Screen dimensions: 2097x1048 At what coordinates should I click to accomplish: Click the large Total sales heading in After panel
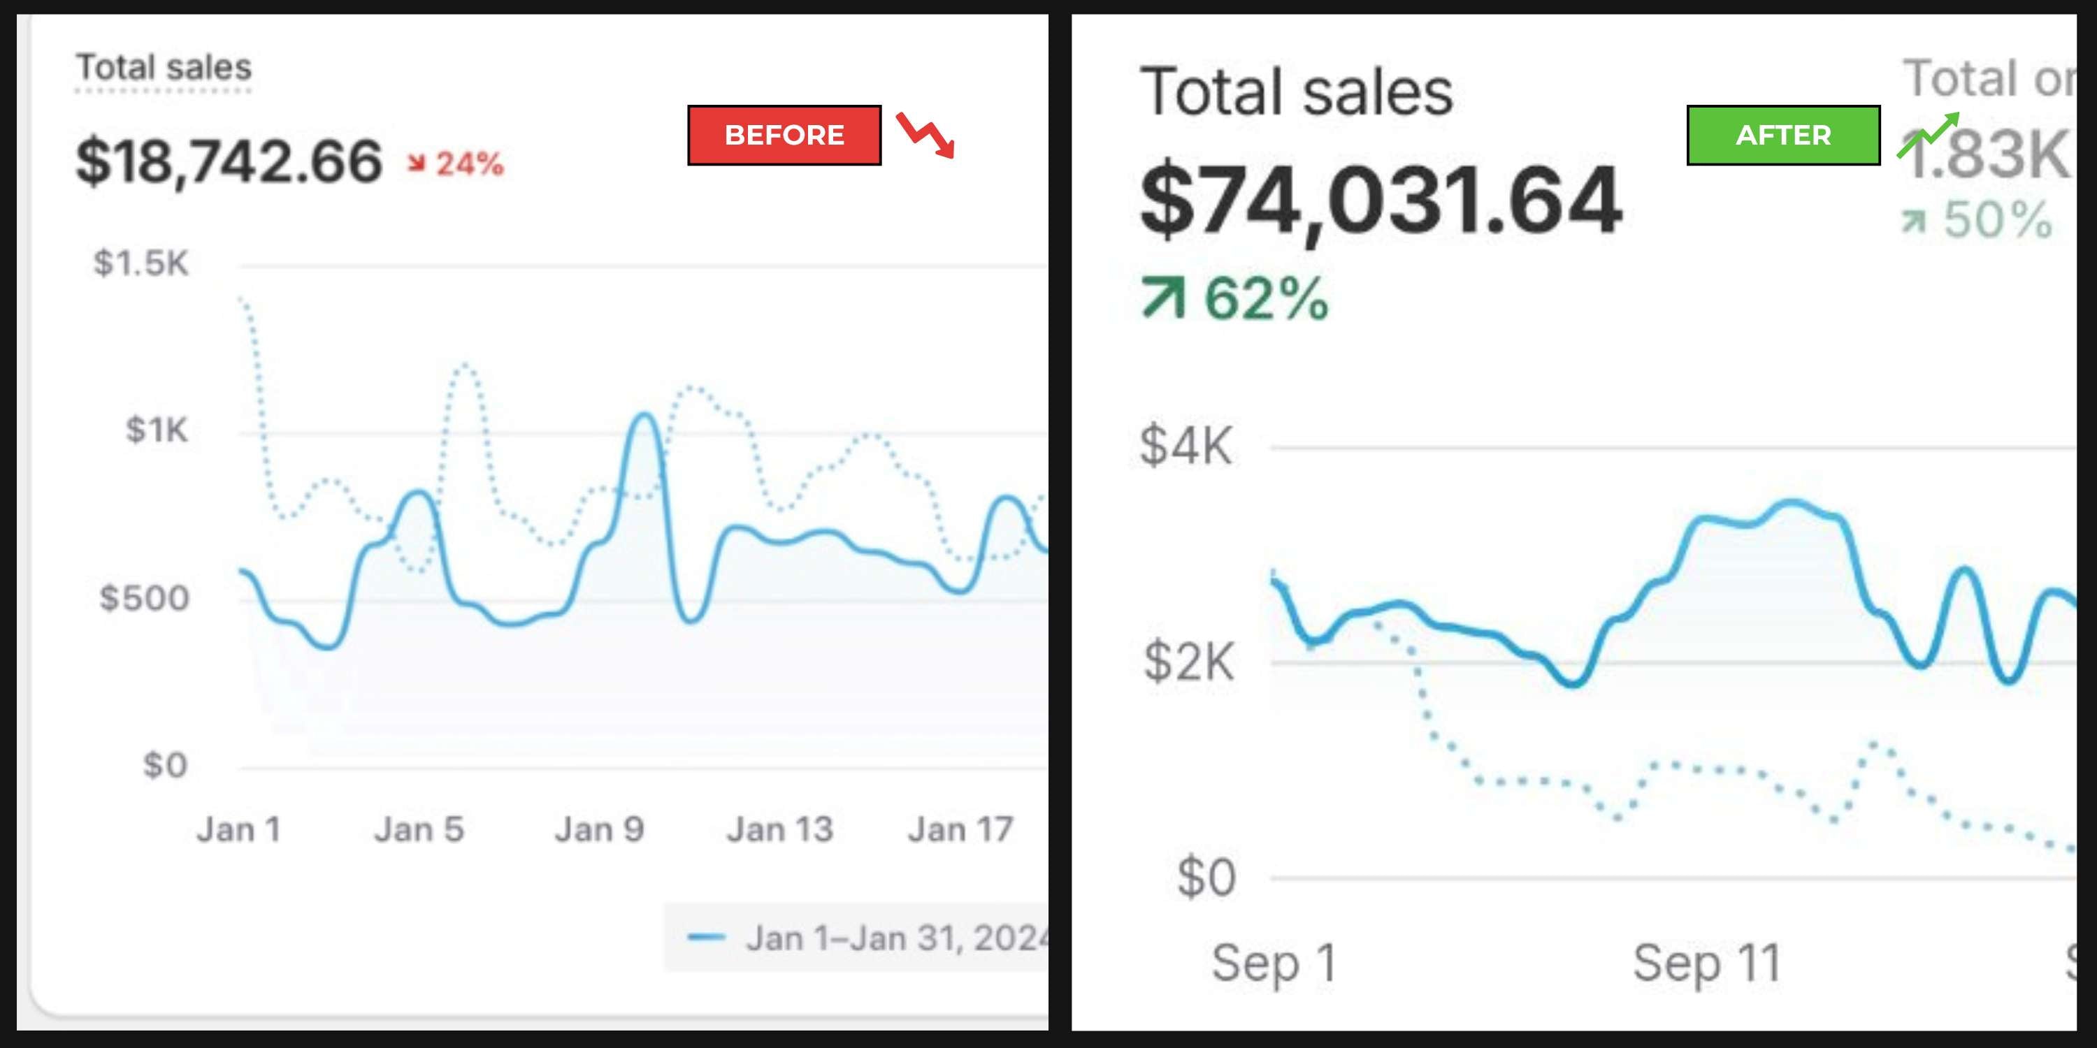click(x=1296, y=92)
